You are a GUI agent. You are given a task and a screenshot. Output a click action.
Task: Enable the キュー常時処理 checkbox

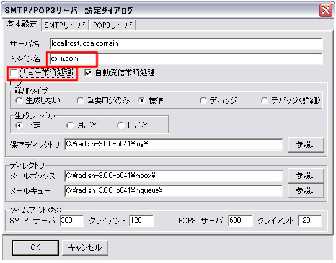tap(14, 73)
